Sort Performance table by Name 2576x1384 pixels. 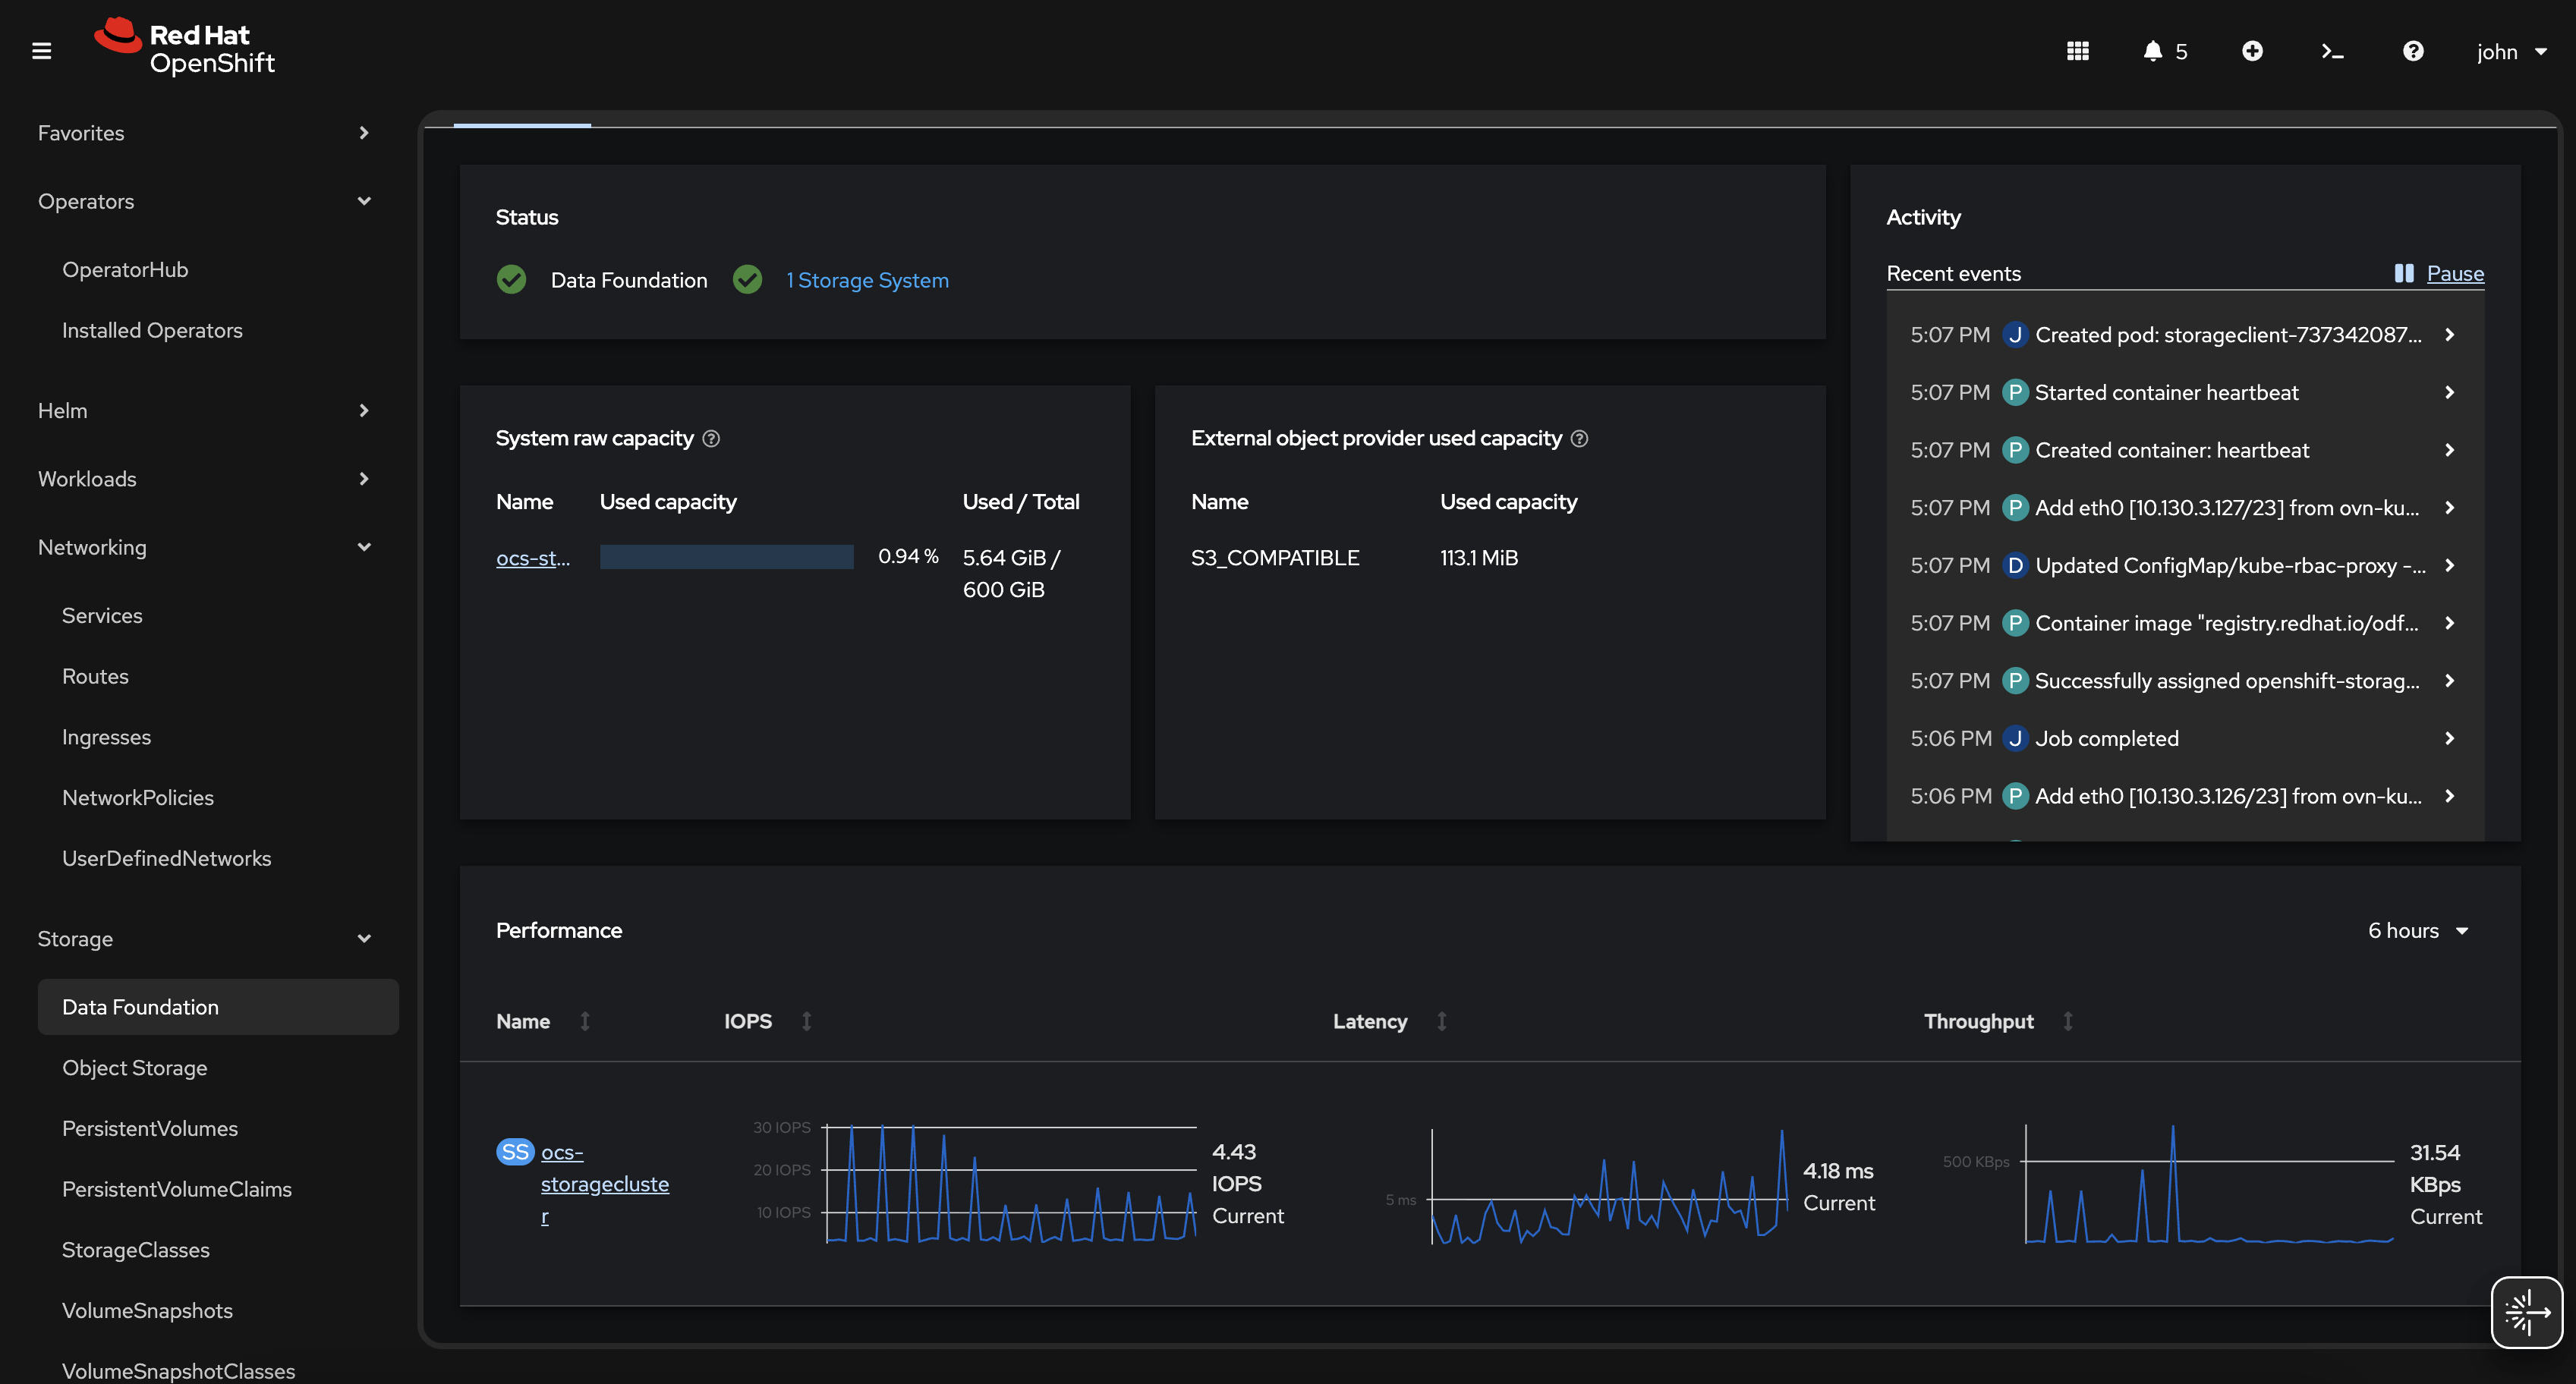pos(585,1021)
